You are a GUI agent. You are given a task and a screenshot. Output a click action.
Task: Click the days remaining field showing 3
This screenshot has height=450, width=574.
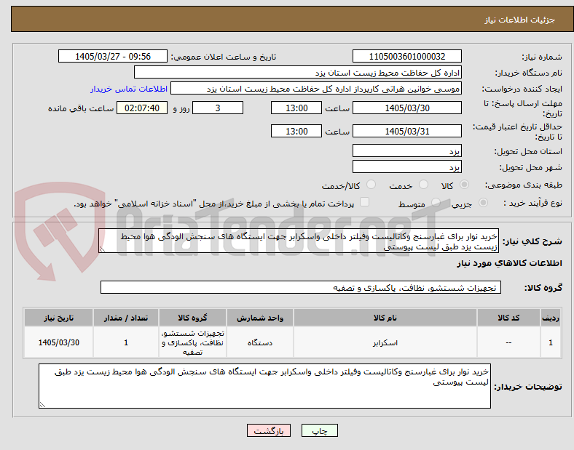(218, 108)
